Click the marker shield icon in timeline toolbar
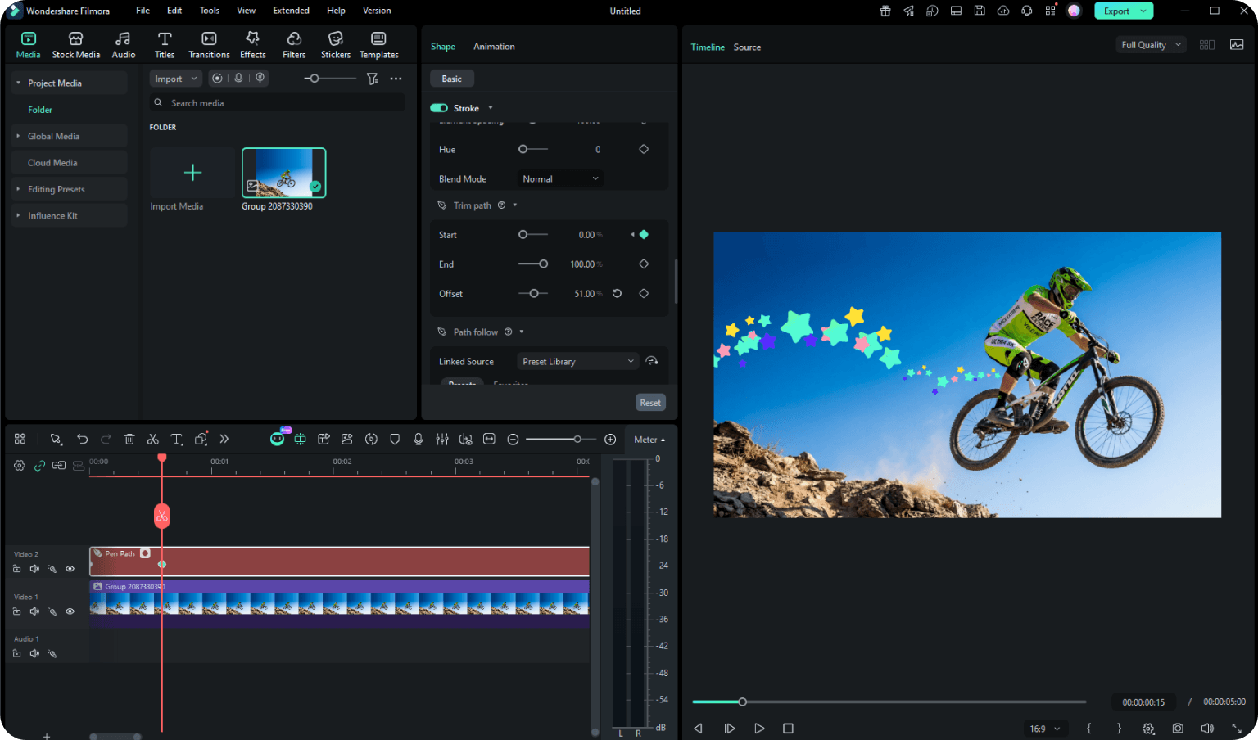This screenshot has width=1258, height=740. 395,440
